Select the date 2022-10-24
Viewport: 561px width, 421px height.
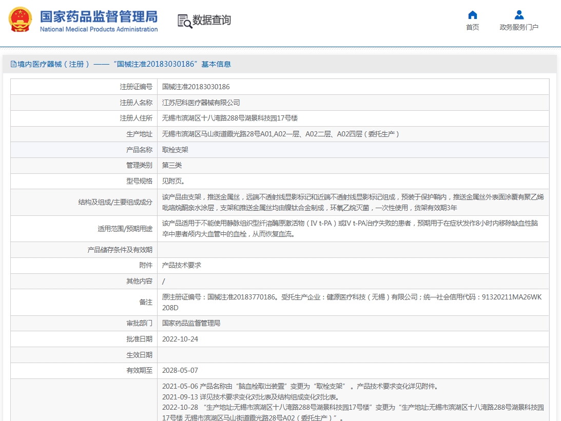point(180,339)
